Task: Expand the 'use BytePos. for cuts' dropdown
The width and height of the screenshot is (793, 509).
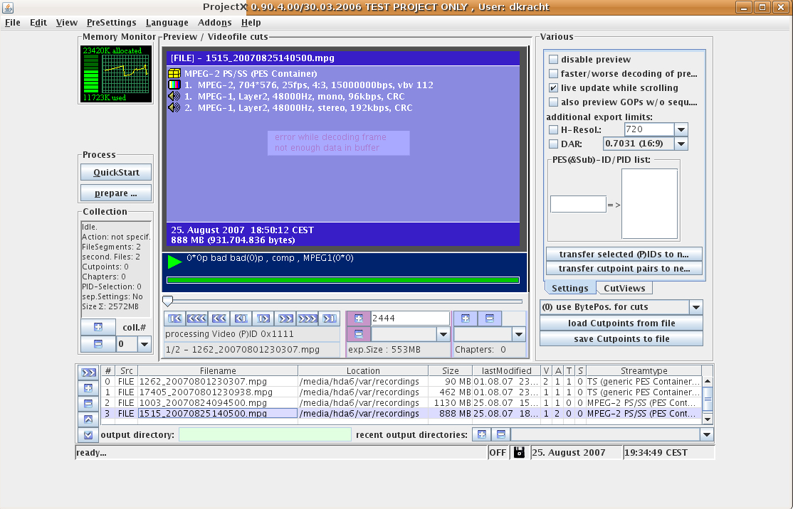Action: (x=695, y=307)
